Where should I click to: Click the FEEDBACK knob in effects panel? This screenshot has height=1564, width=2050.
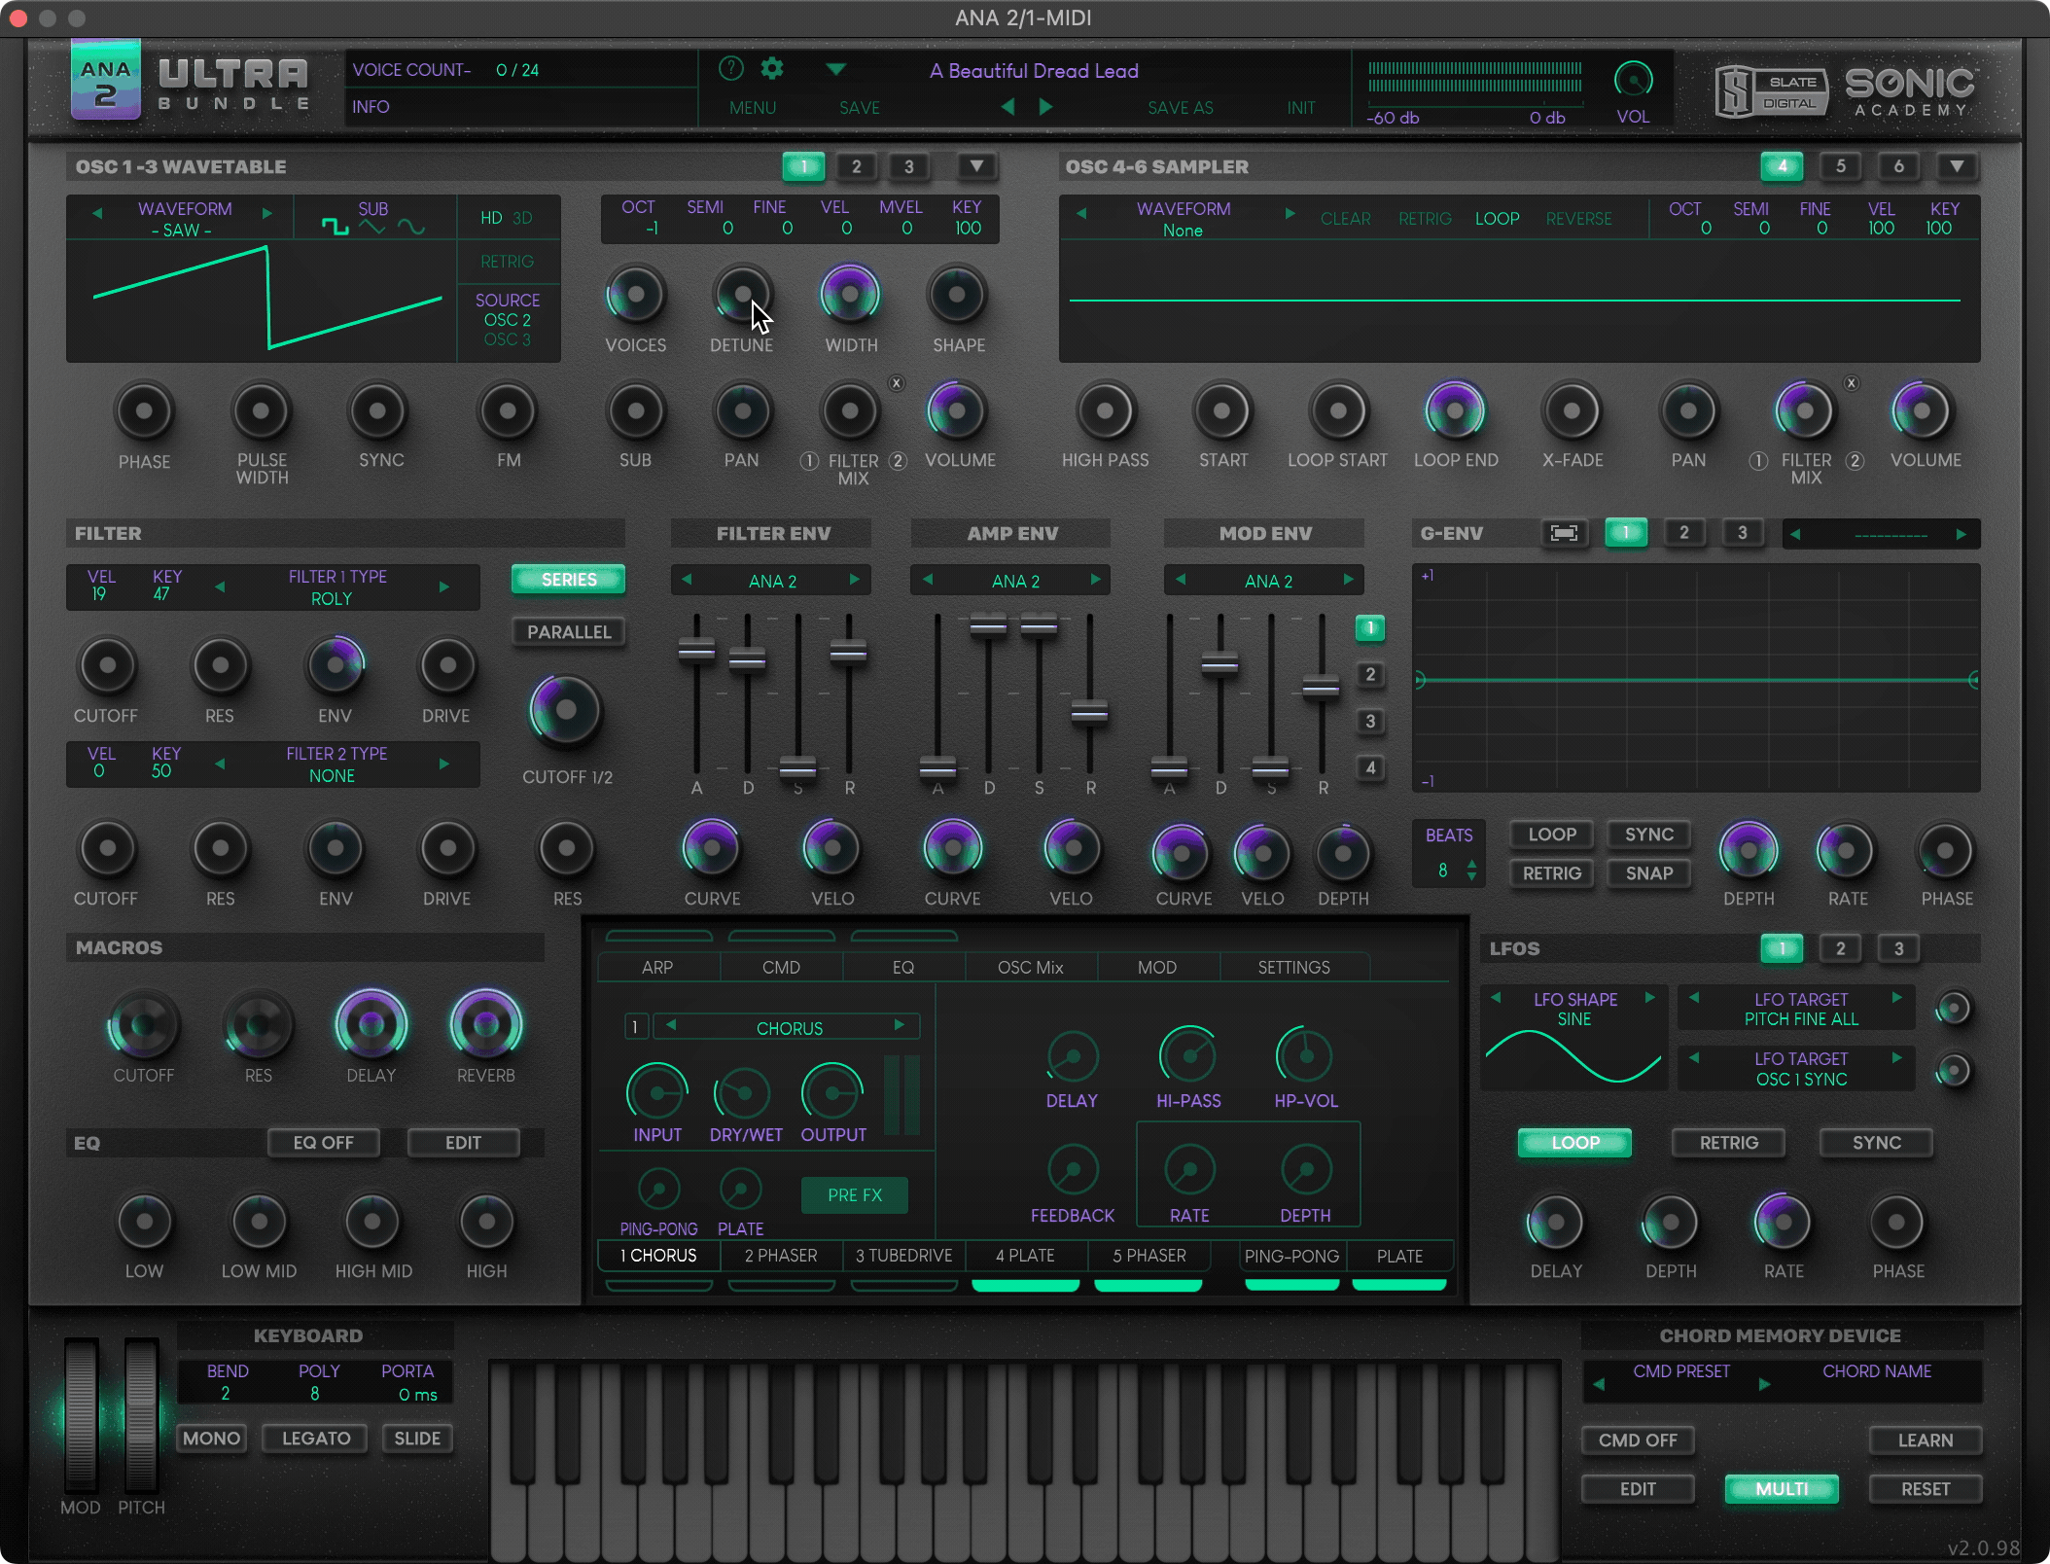pos(1073,1170)
